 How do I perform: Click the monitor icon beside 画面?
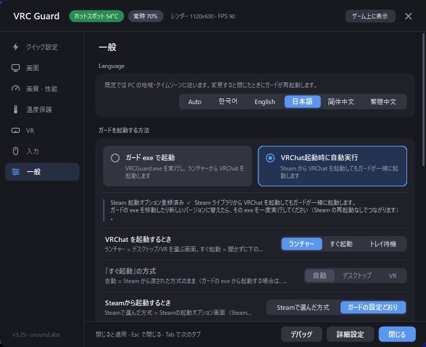(x=16, y=68)
